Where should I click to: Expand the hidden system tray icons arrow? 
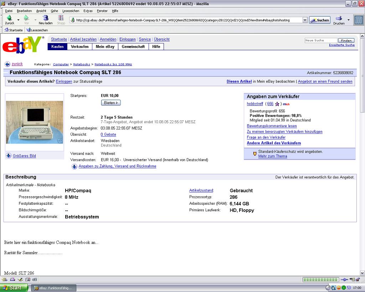pos(328,288)
